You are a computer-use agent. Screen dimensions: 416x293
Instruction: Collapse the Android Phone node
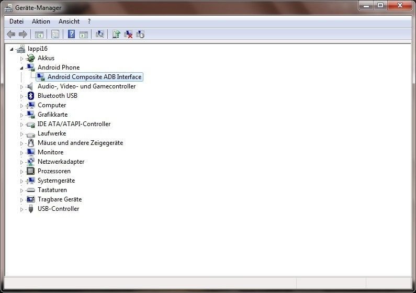pos(21,68)
